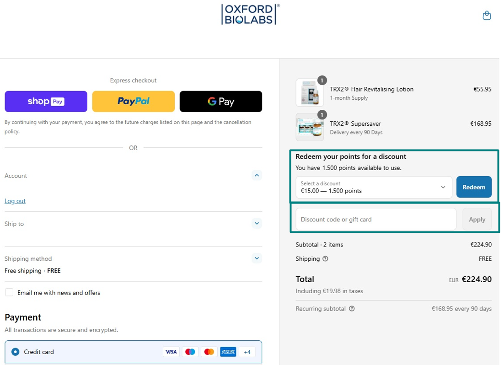
Task: Click the TRX2® Supersaver product name
Action: tap(355, 123)
